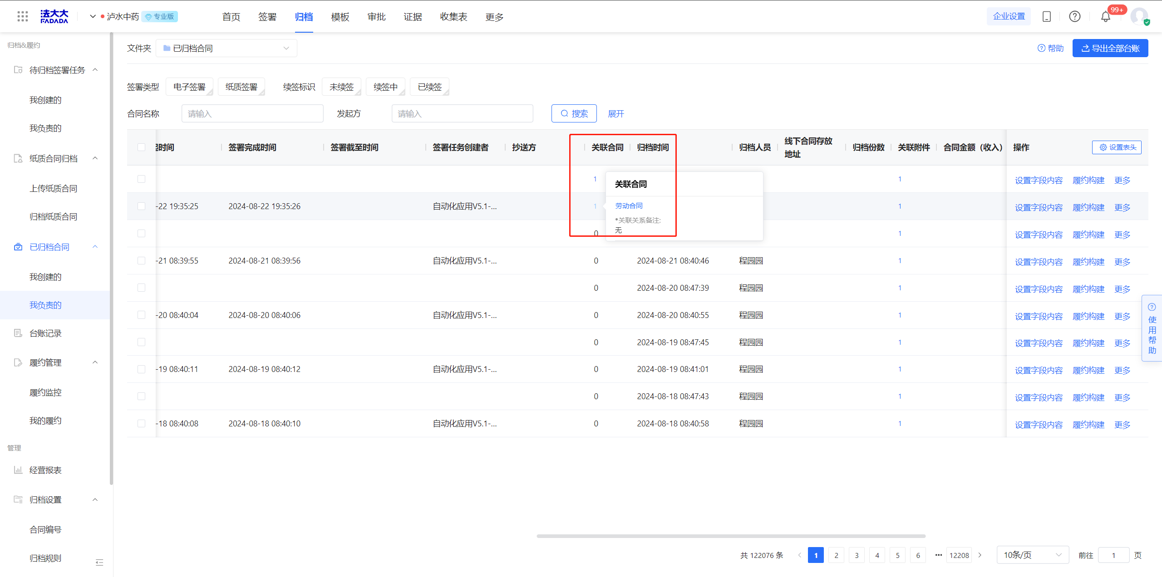The image size is (1162, 577).
Task: Click the 搜索 button
Action: point(574,113)
